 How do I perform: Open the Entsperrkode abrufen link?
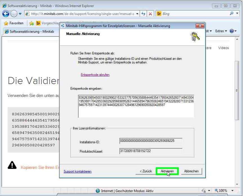tap(95, 75)
